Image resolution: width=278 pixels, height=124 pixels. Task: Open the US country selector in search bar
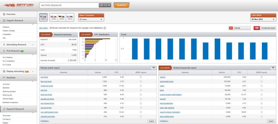click(x=105, y=5)
